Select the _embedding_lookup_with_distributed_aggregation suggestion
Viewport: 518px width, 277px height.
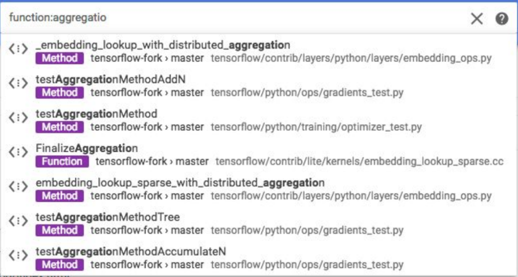click(163, 45)
